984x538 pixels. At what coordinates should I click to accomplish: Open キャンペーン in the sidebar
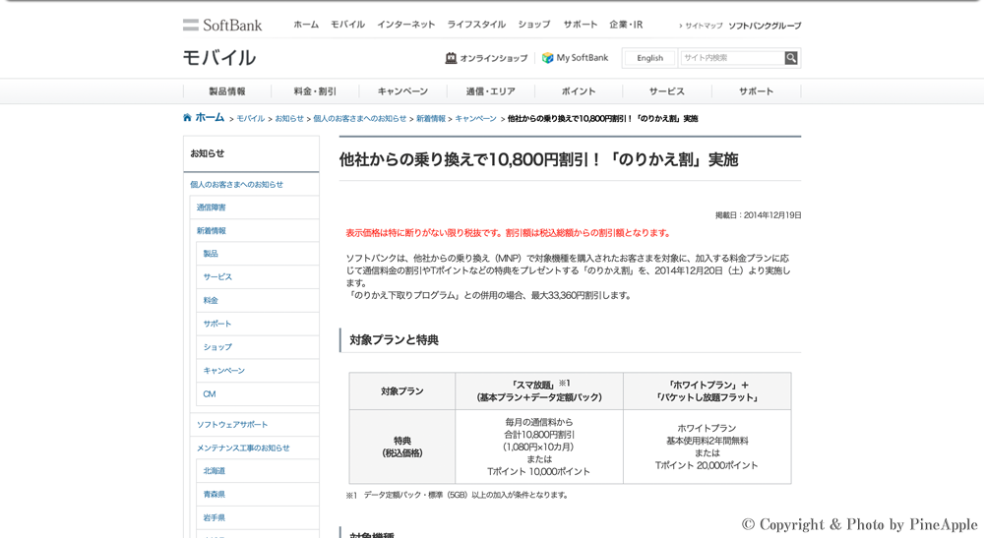tap(223, 371)
